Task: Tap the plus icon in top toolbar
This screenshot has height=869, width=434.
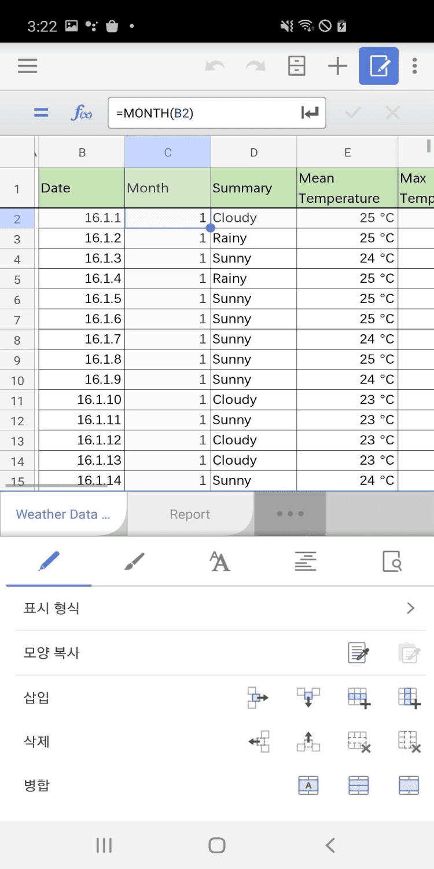Action: [x=337, y=66]
